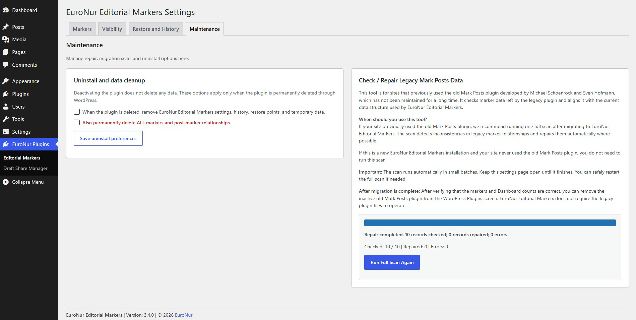Go to Restore and History tab
Image resolution: width=636 pixels, height=320 pixels.
pyautogui.click(x=156, y=29)
